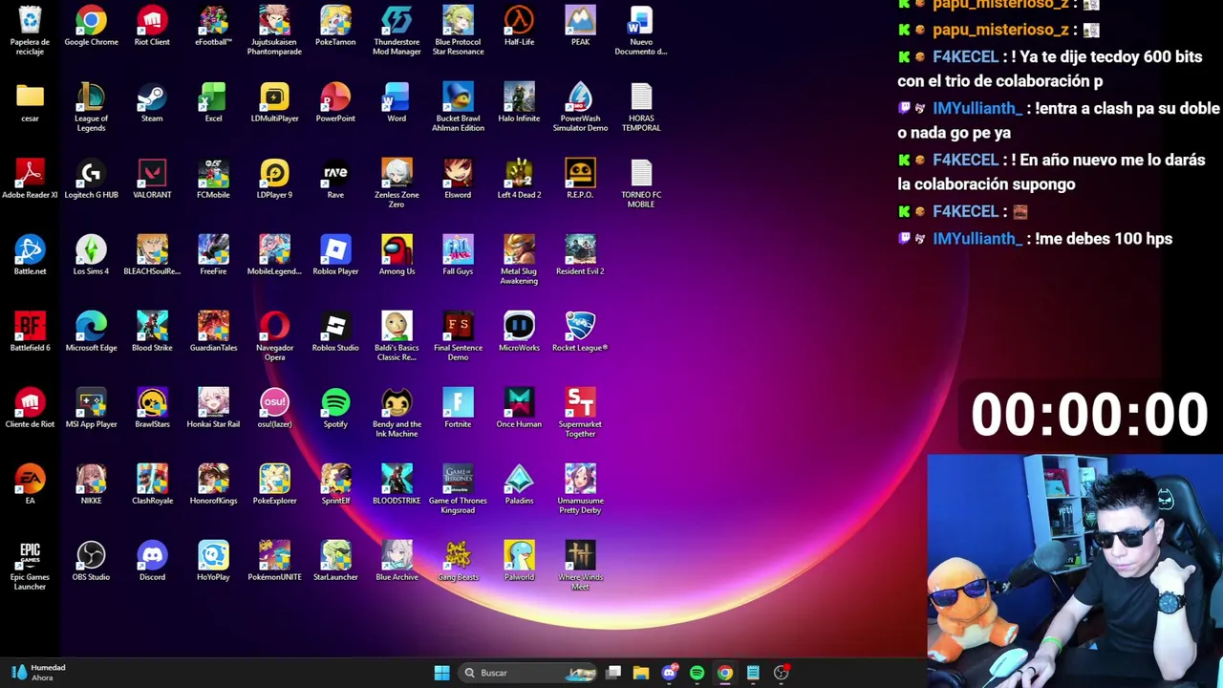Open the Humedad weather widget
Viewport: 1223px width, 688px height.
click(x=38, y=673)
